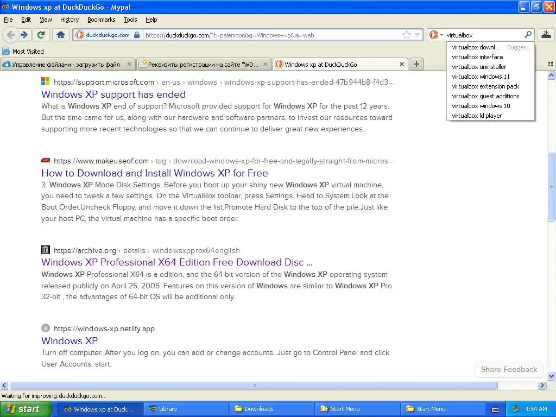The height and width of the screenshot is (417, 556).
Task: Click vertical scrollbar down arrow
Action: (551, 376)
